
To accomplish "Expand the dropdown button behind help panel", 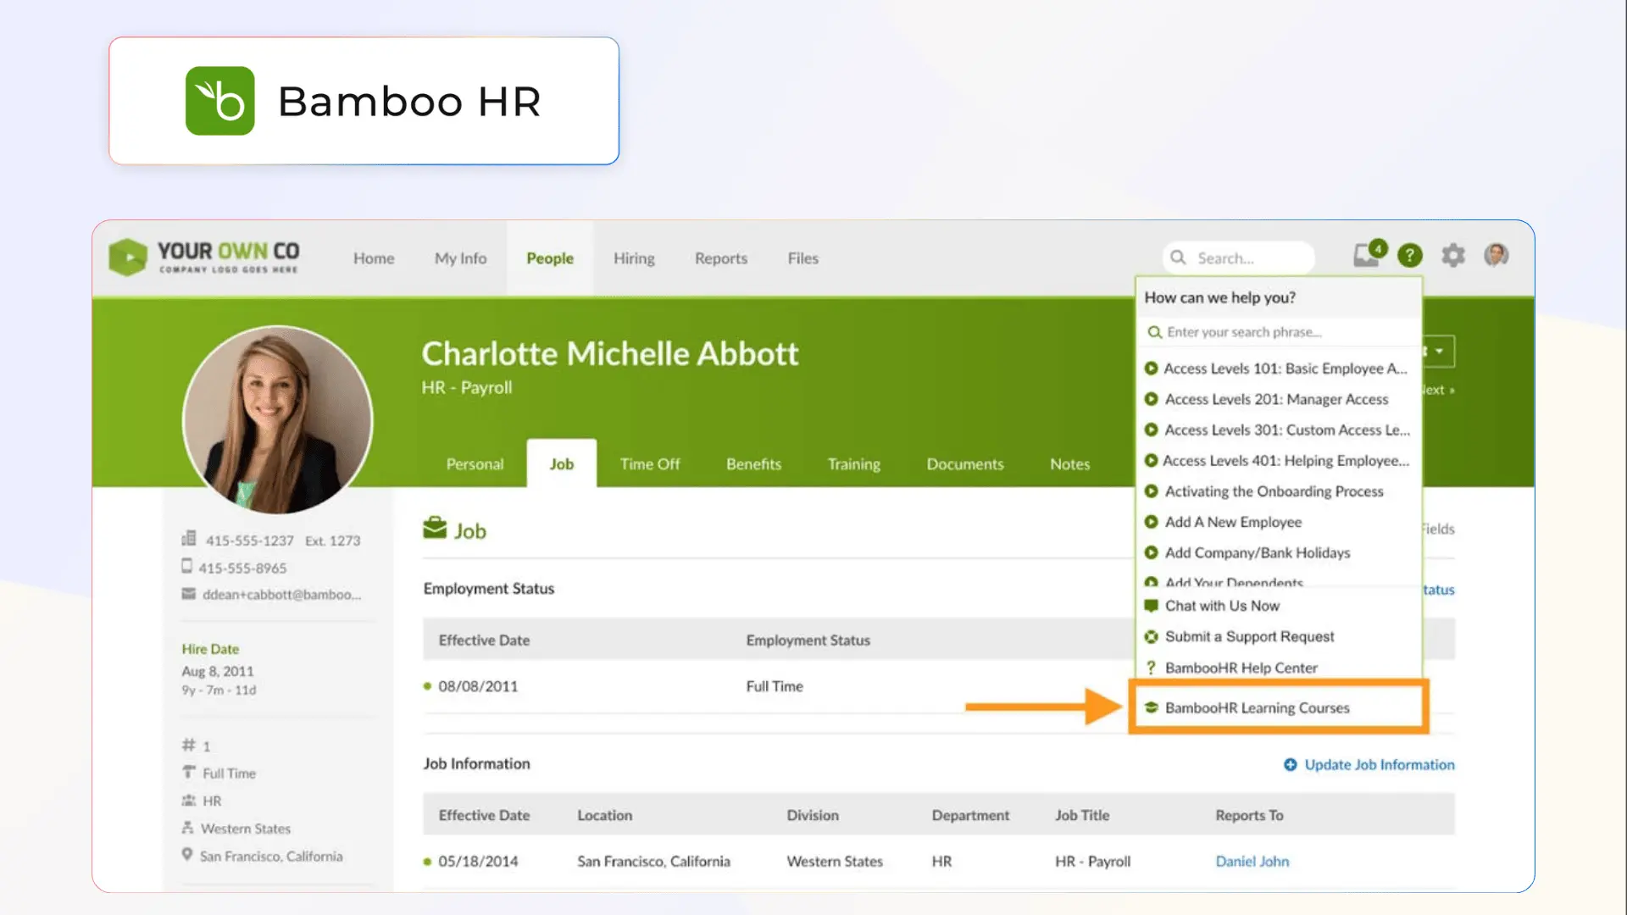I will click(x=1440, y=351).
